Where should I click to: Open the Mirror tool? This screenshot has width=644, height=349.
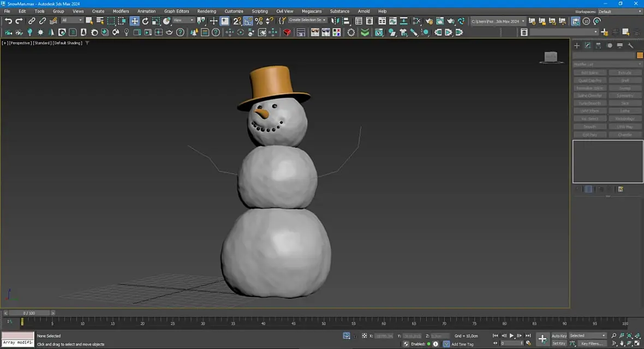click(x=335, y=21)
